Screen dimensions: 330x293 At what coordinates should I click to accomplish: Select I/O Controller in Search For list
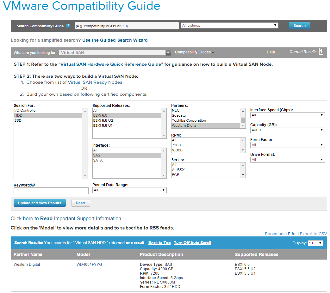coord(48,110)
